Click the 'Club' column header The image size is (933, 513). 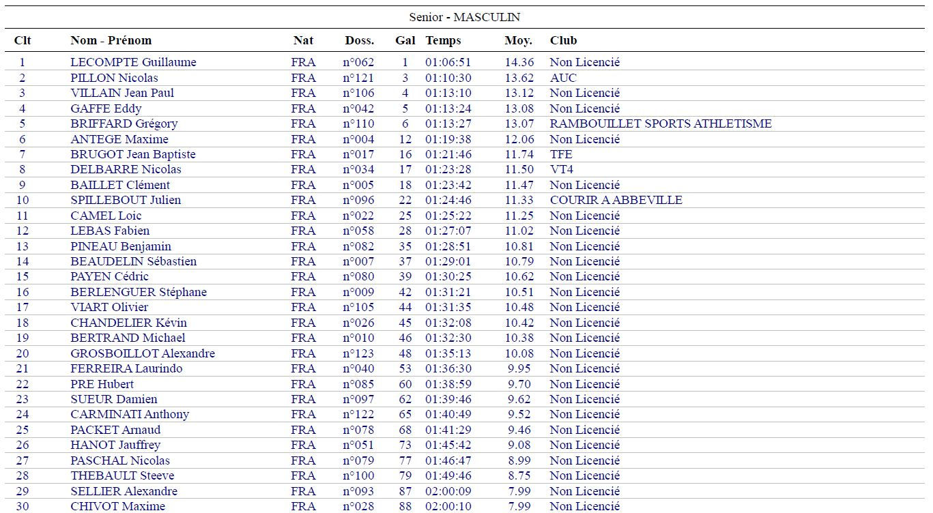click(564, 40)
